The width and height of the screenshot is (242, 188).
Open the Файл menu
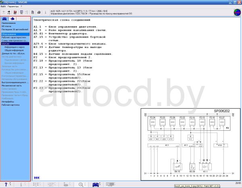[x=3, y=6]
